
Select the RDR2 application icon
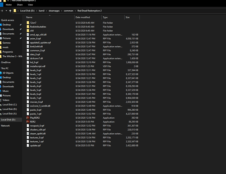click(28, 122)
